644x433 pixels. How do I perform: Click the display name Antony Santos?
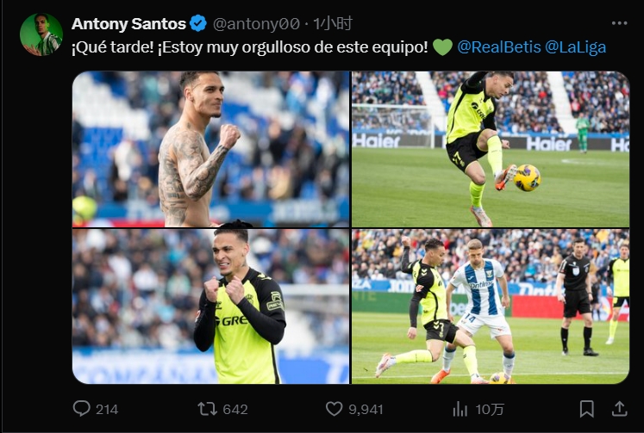(128, 23)
